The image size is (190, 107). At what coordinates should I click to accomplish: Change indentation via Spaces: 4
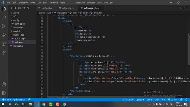pos(140,100)
